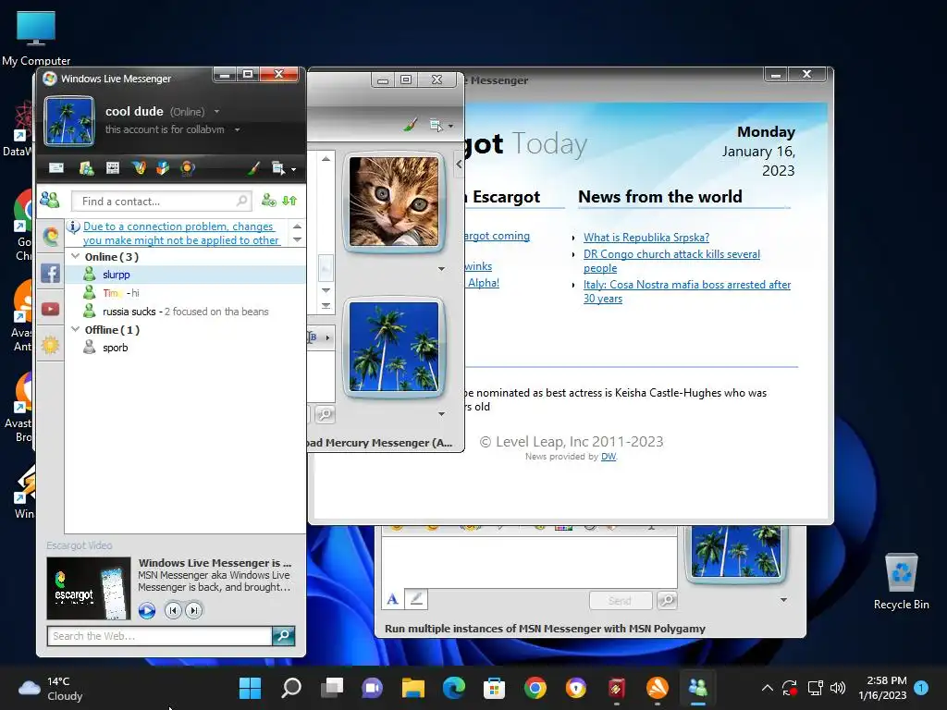Click the paintbrush in the chat window toolbar
Viewport: 947px width, 710px height.
tap(410, 125)
